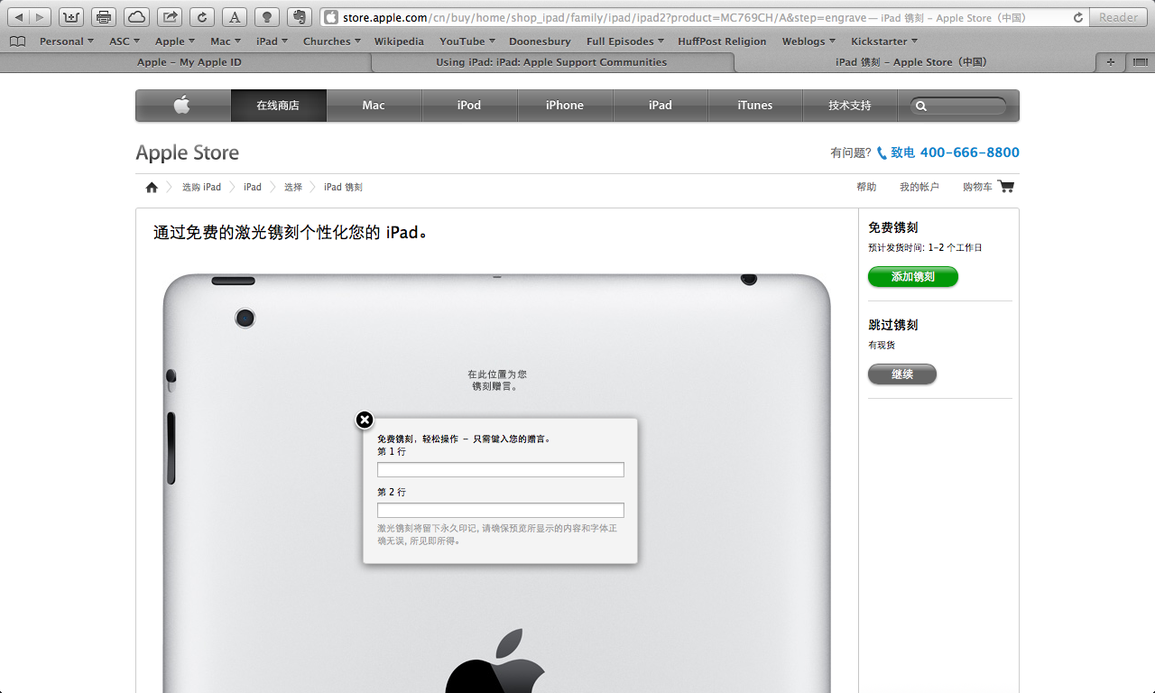Click the add bookmark toolbar icon
This screenshot has height=693, width=1155.
tap(71, 17)
